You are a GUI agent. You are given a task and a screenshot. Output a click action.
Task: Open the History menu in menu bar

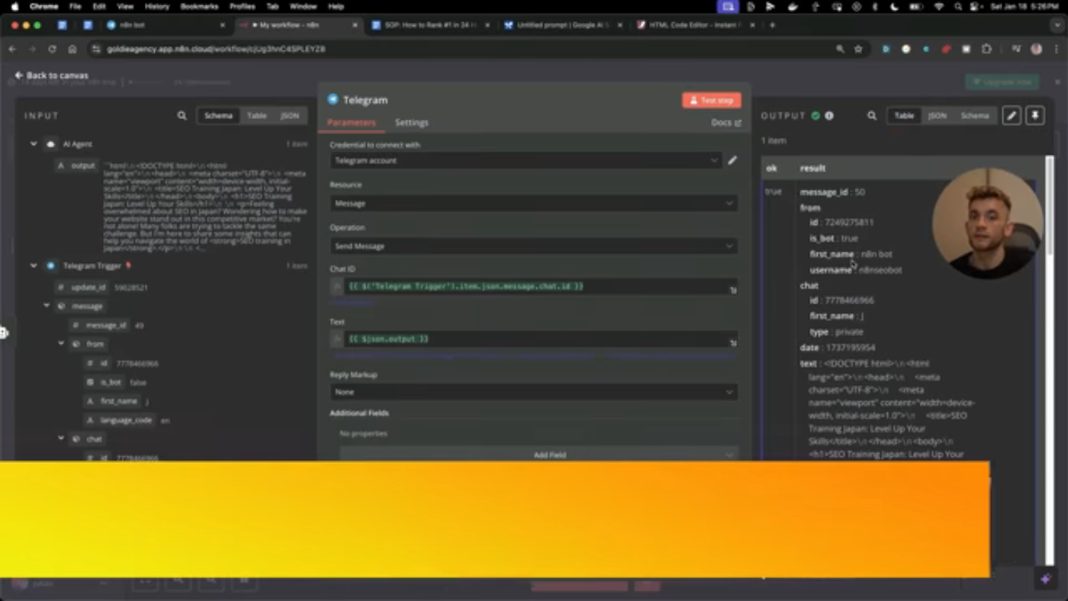pos(156,6)
